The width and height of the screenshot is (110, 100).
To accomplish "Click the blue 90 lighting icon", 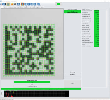I will 39,4.
